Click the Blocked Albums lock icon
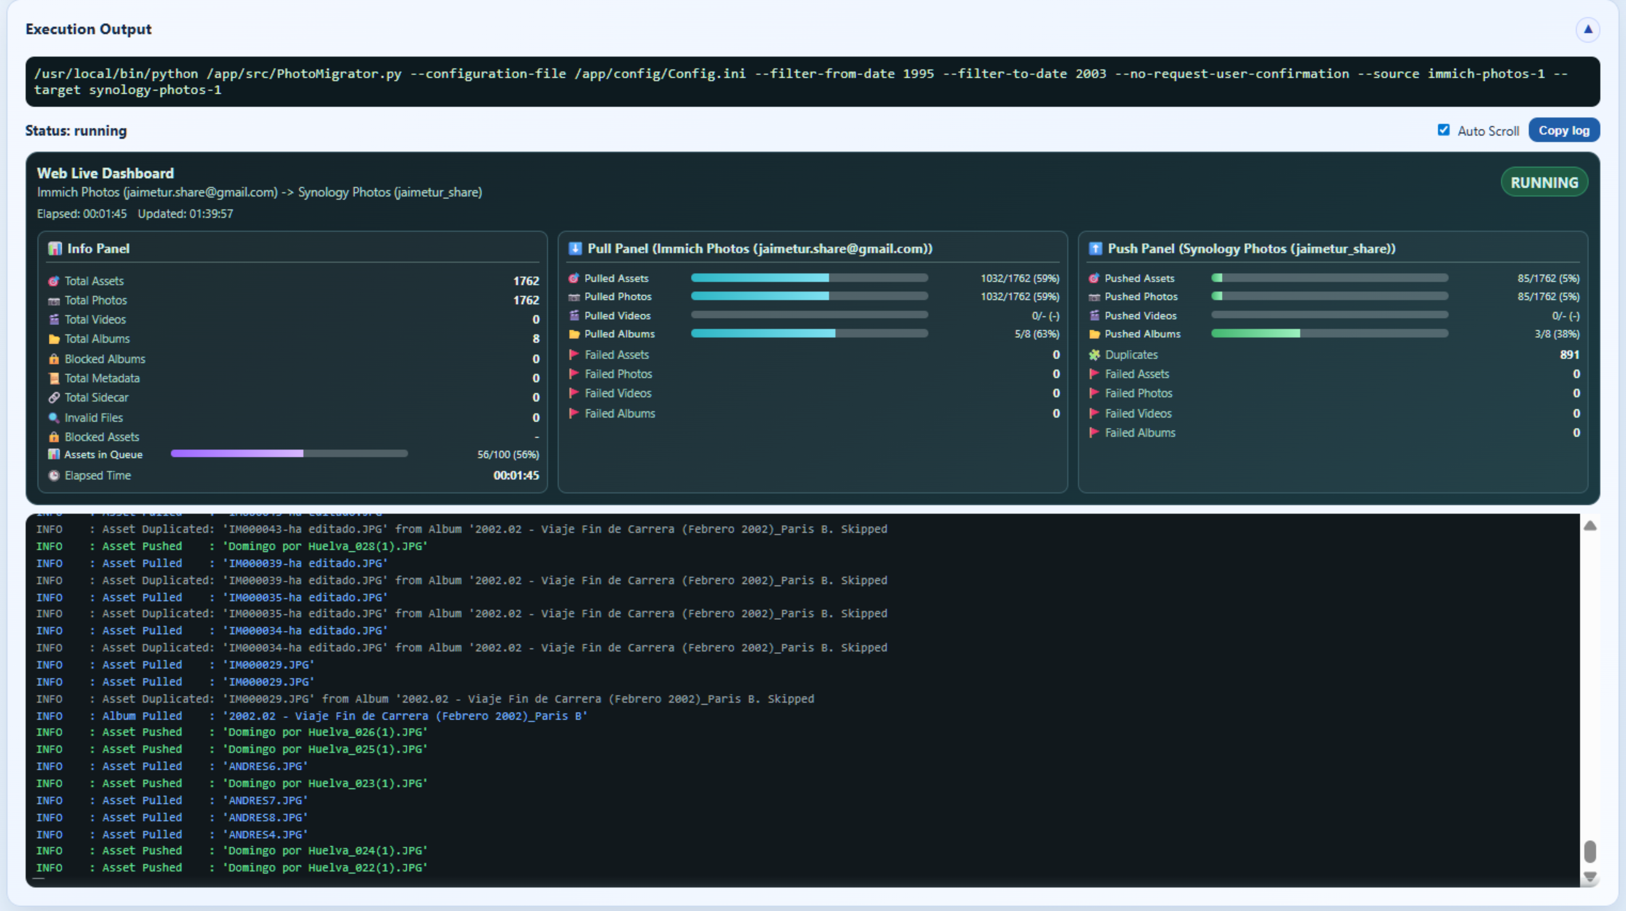The image size is (1626, 911). [x=54, y=359]
